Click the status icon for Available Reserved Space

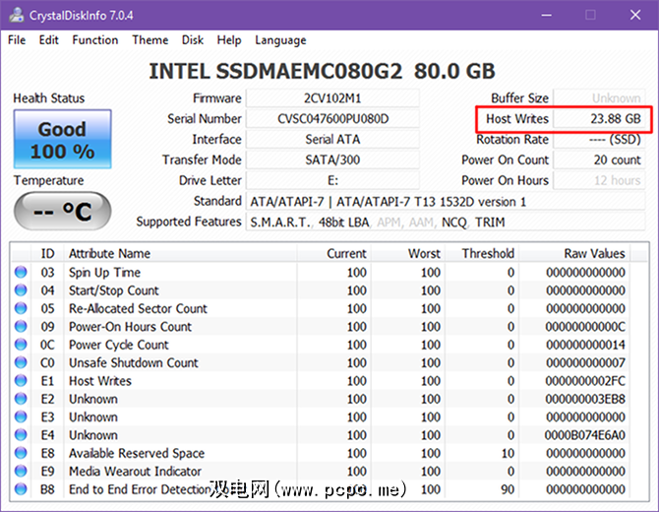(x=22, y=454)
